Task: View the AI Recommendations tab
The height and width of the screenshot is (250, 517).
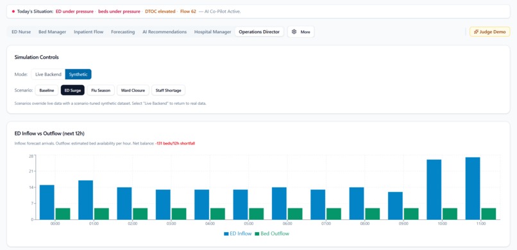Action: [x=164, y=32]
